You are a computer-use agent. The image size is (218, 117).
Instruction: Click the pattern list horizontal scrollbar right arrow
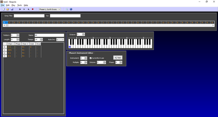213,25
